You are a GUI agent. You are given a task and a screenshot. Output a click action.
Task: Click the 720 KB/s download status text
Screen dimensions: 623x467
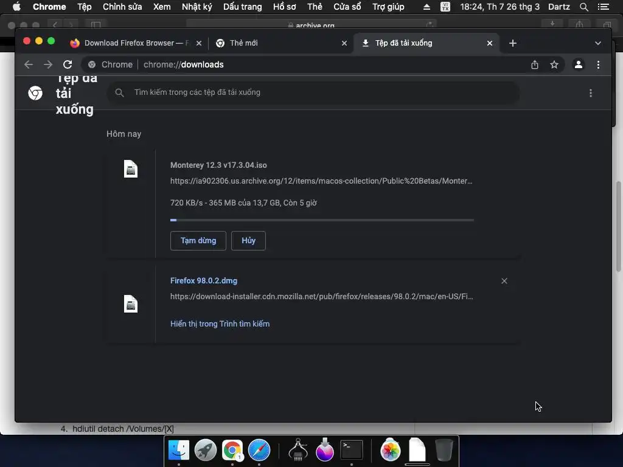(x=243, y=203)
